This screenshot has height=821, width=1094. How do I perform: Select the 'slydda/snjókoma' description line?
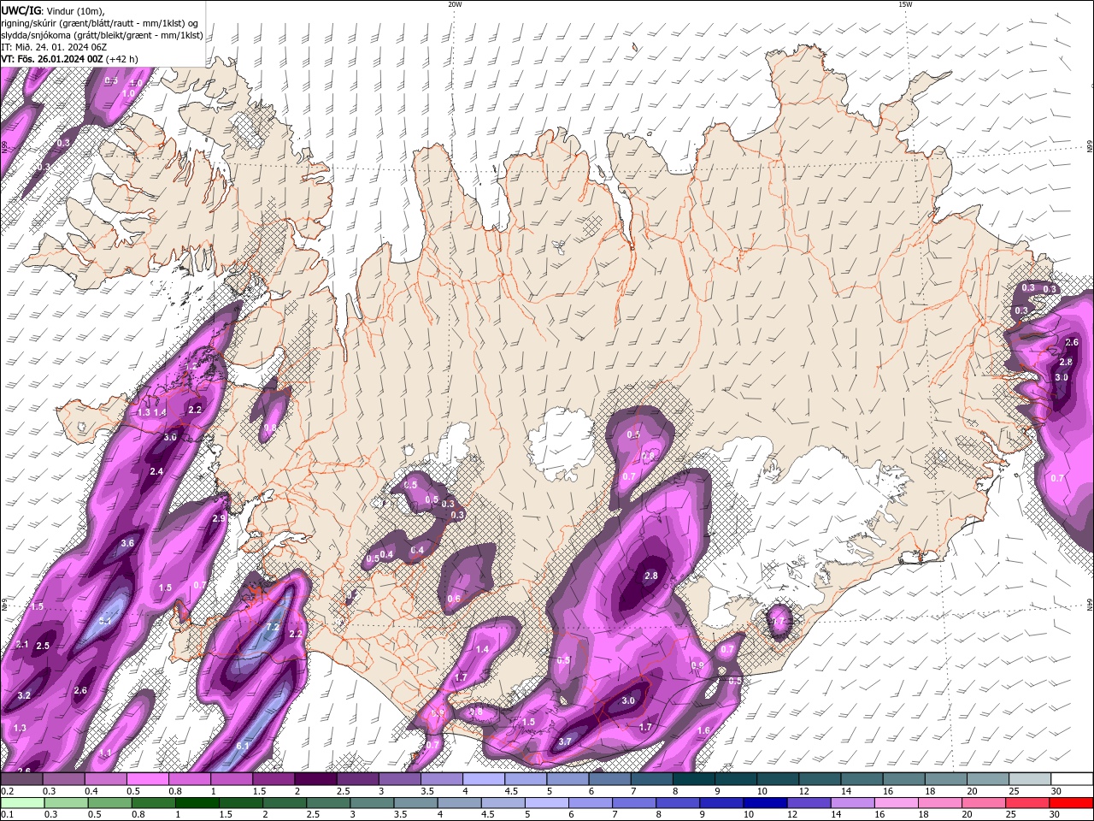coord(102,35)
